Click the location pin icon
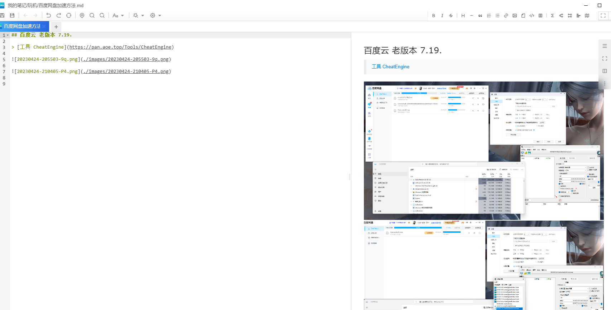 click(x=82, y=15)
